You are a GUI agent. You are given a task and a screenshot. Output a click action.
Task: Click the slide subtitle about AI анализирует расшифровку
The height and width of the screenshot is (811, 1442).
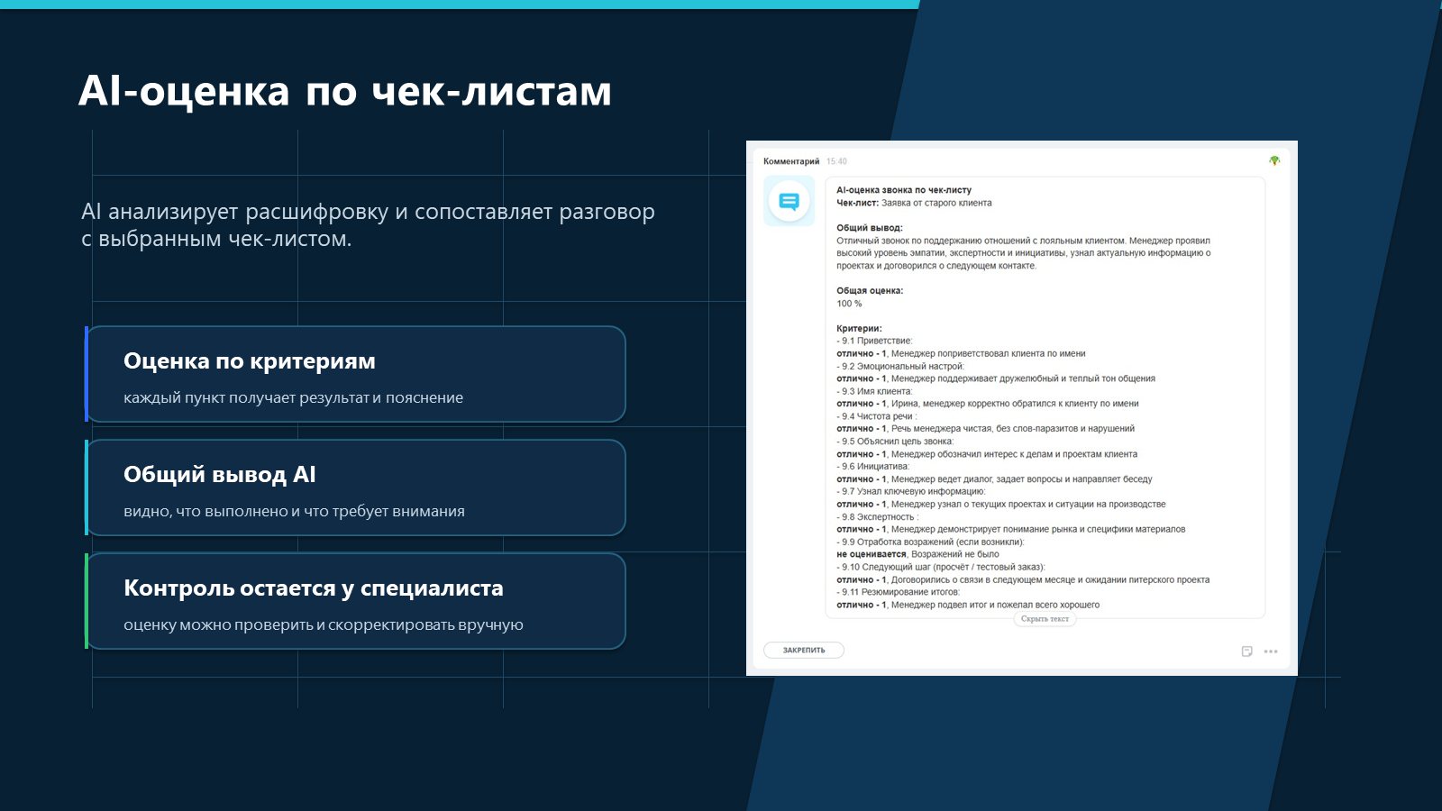coord(368,225)
